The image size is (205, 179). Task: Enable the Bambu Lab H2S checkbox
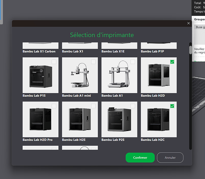click(x=93, y=106)
